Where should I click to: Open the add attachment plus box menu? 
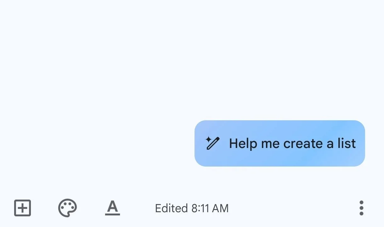pyautogui.click(x=23, y=208)
